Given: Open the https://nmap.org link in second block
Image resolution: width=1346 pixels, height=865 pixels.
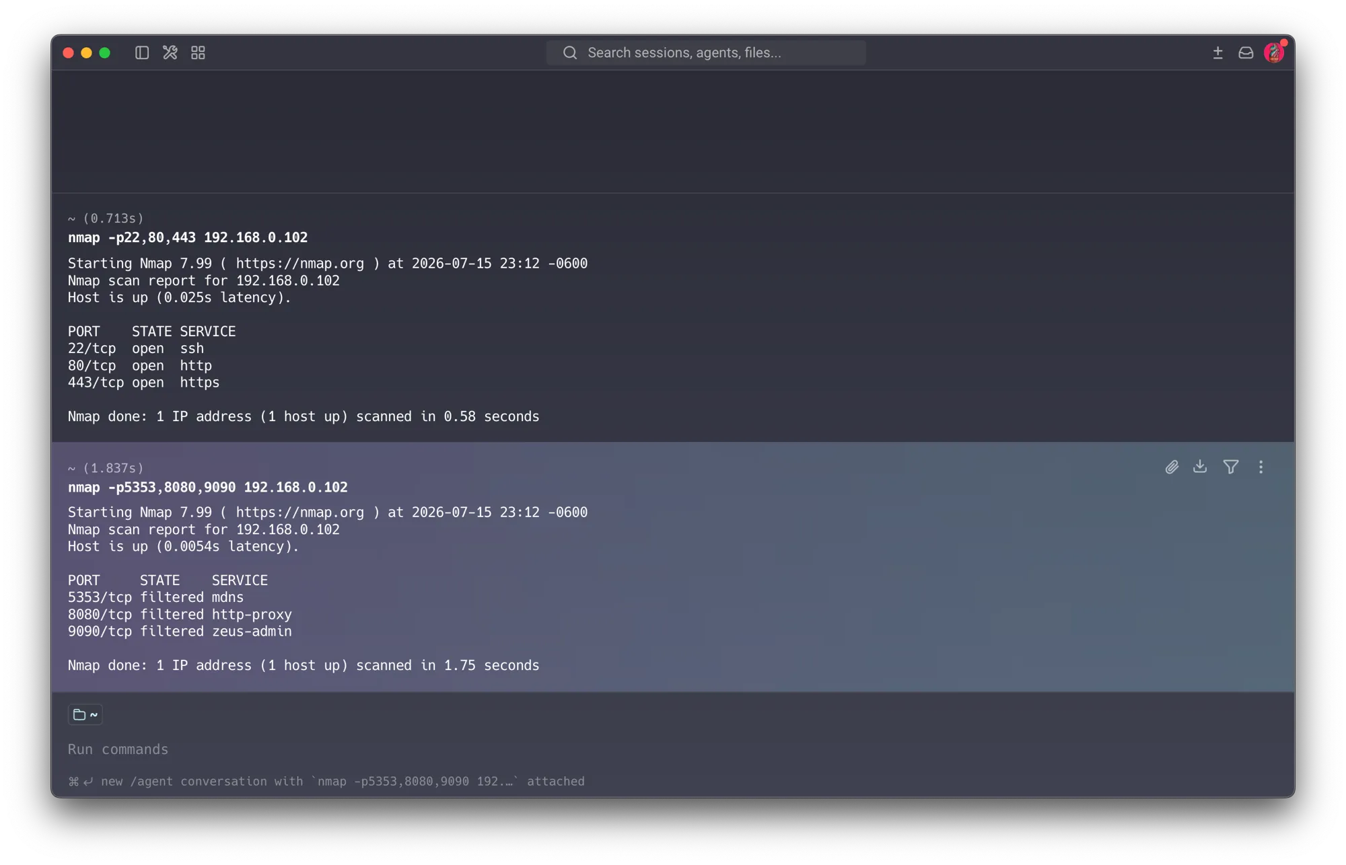Looking at the screenshot, I should pos(299,512).
